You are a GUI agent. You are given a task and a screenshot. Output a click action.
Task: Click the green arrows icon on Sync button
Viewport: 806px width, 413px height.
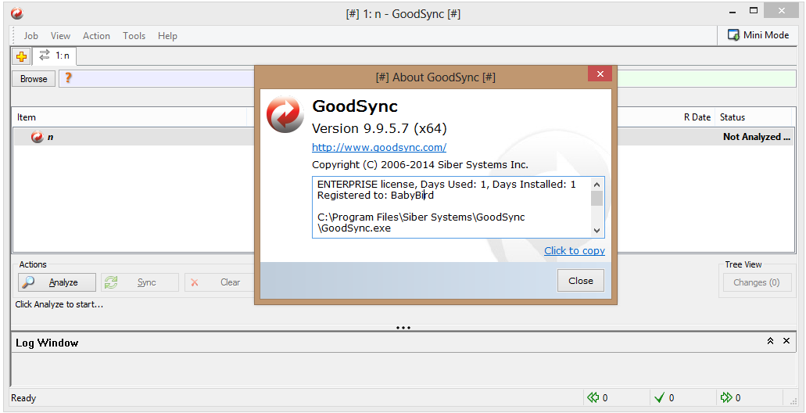coord(111,282)
